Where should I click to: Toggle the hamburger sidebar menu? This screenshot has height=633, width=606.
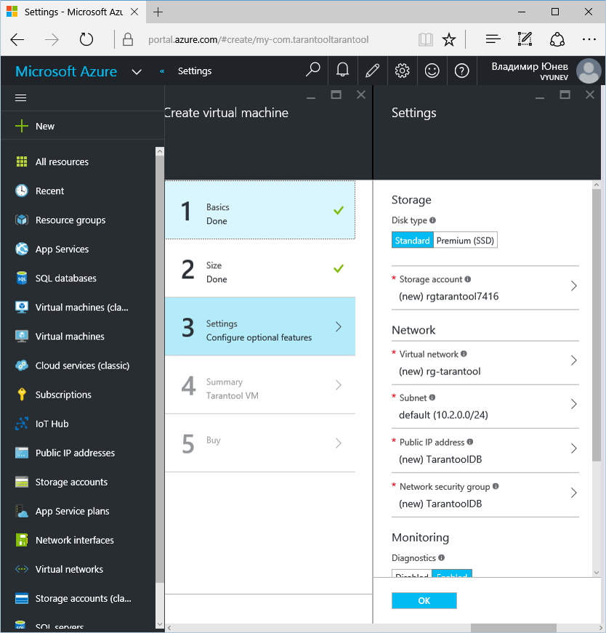[x=21, y=97]
